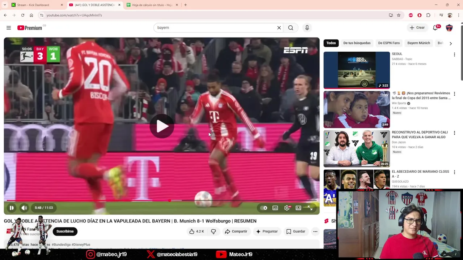The image size is (463, 260).
Task: Open player settings gear
Action: 287,208
